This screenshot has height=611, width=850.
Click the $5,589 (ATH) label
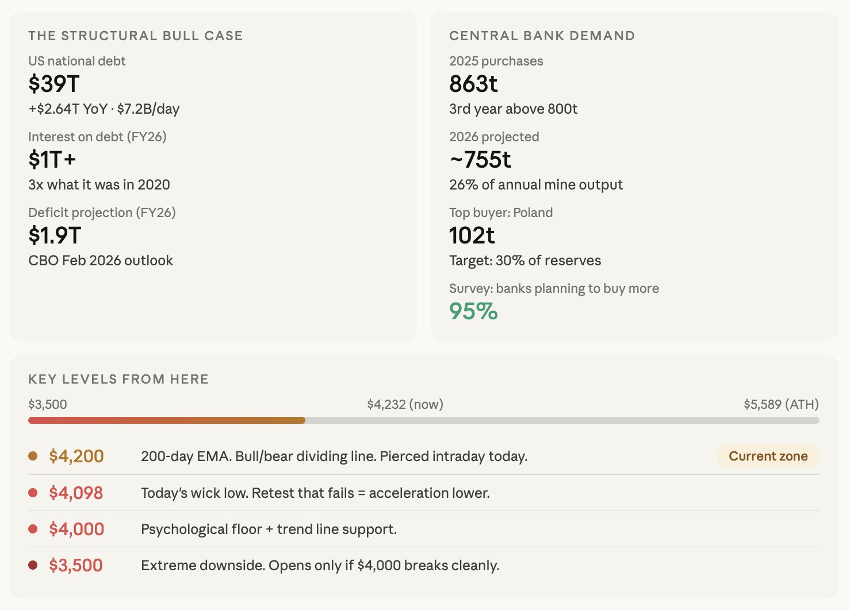(781, 404)
